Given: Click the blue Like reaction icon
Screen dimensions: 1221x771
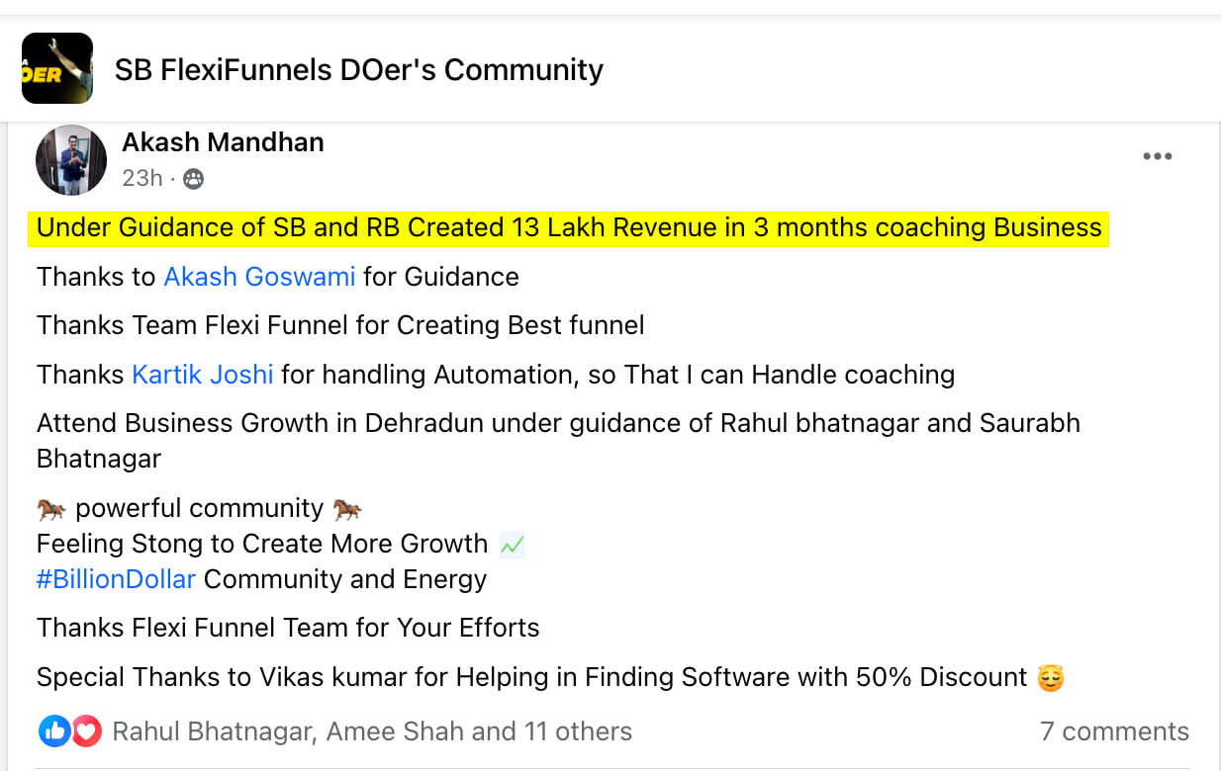Looking at the screenshot, I should point(53,731).
